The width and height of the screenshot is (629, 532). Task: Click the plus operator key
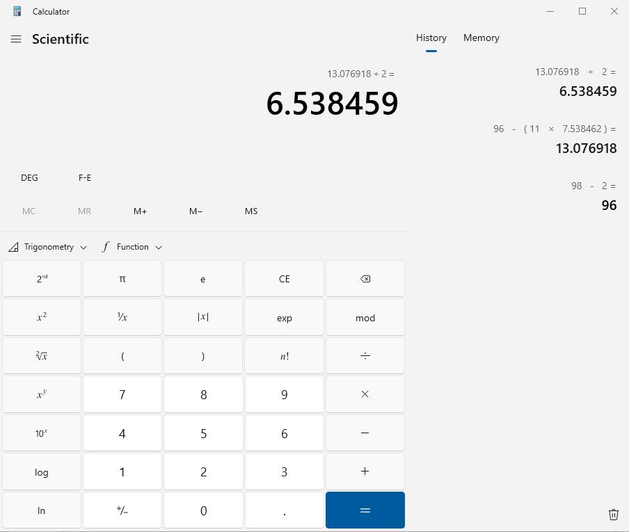365,471
